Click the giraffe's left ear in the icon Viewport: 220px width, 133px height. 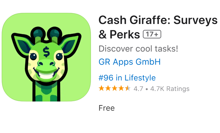pos(22,44)
